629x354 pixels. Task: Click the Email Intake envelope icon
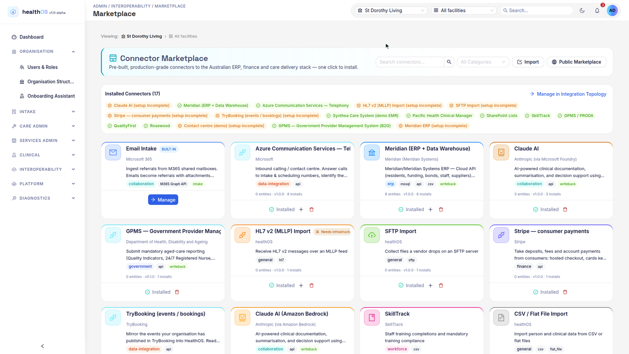pyautogui.click(x=113, y=153)
